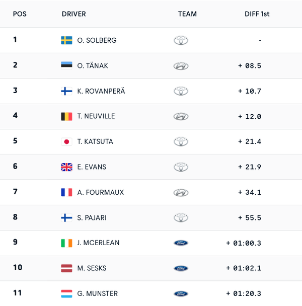Open driver G. Munster's name

point(97,293)
